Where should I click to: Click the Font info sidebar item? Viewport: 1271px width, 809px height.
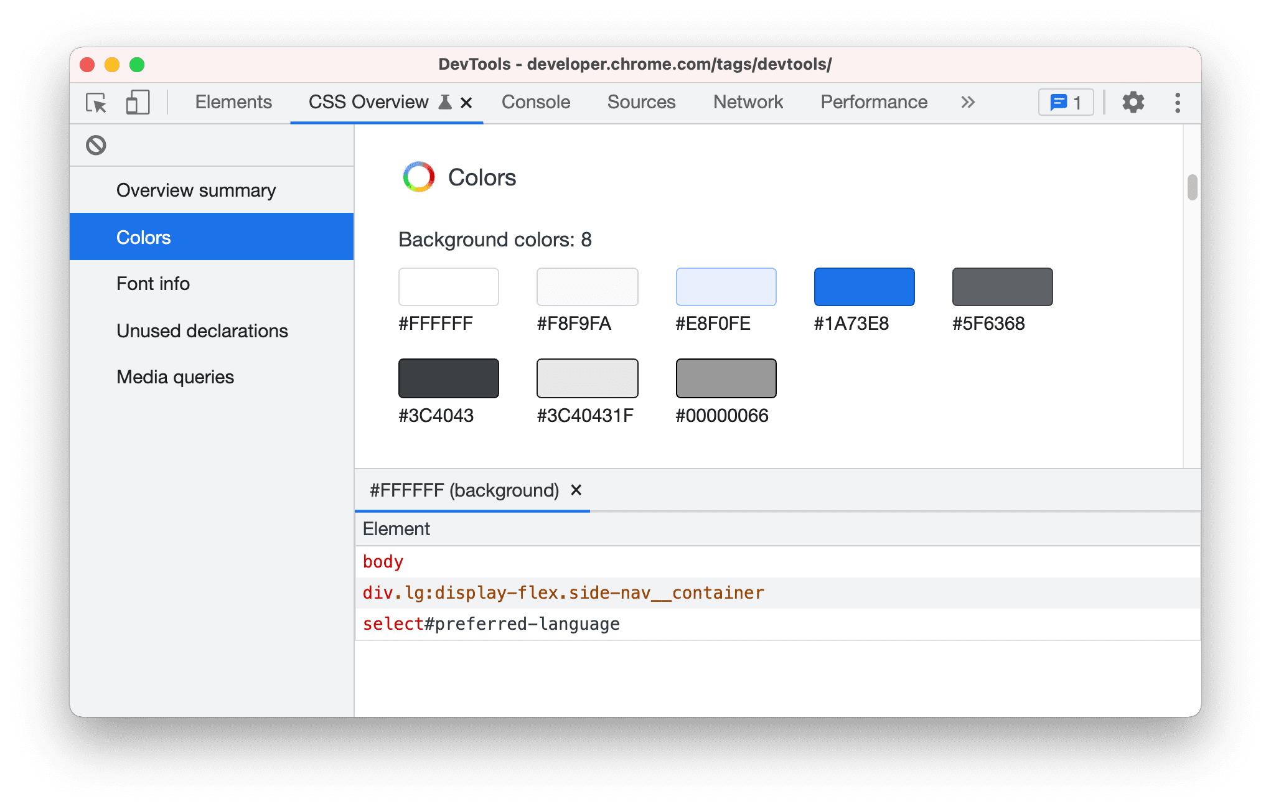pos(151,284)
